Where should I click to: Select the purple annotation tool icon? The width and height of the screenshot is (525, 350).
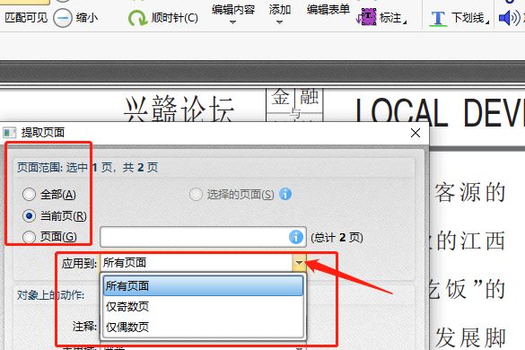coord(368,17)
